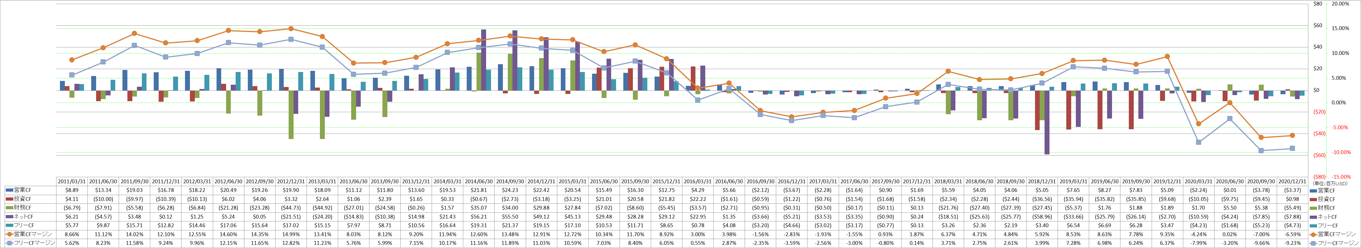The width and height of the screenshot is (1361, 248).
Task: Select the ($58.96) cell
Action: (x=1043, y=216)
